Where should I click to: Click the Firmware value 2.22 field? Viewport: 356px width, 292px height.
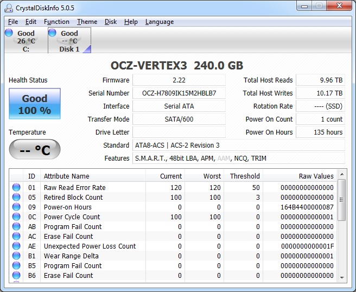click(x=179, y=80)
